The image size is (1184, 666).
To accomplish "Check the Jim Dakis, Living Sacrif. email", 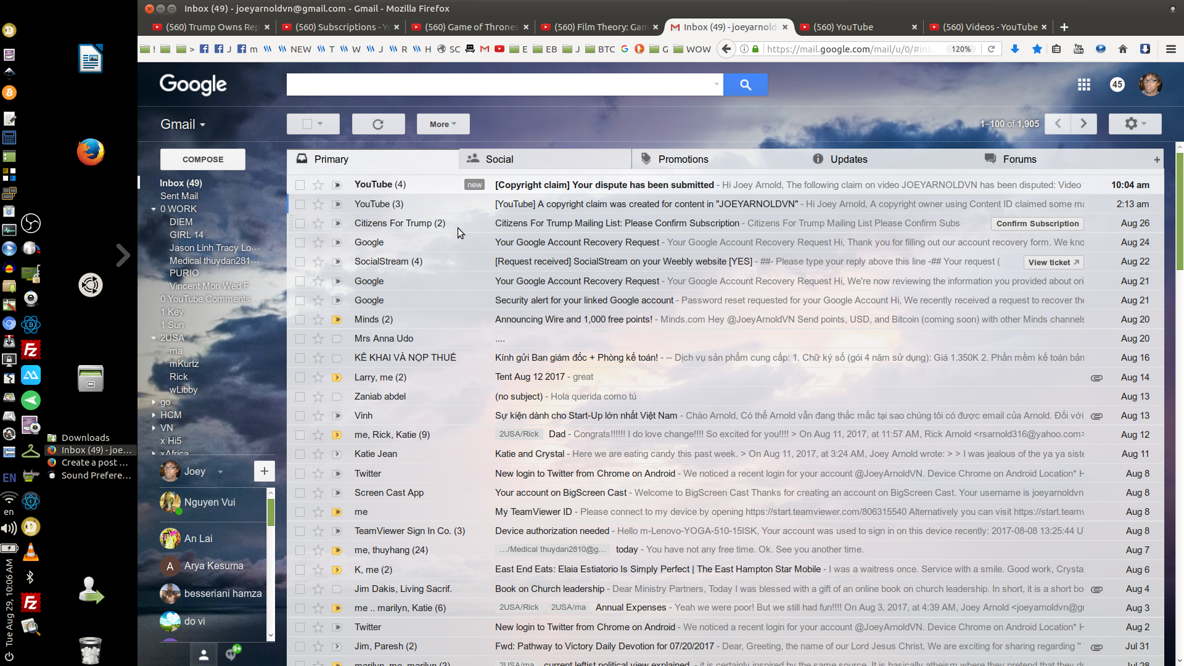I will click(x=300, y=589).
